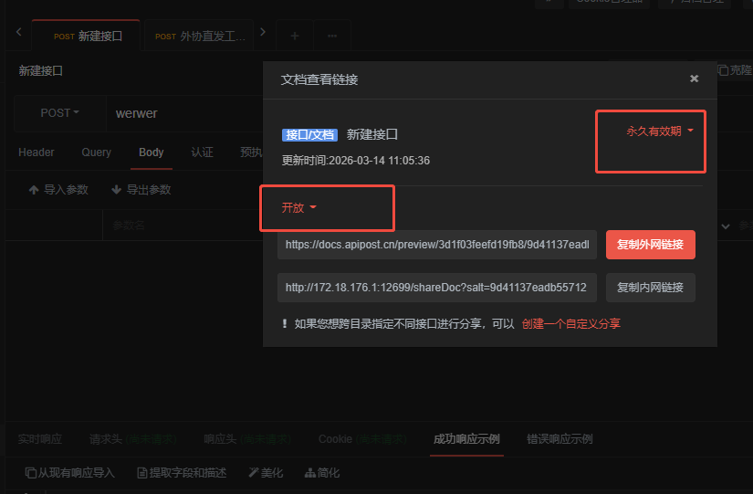The image size is (753, 494).
Task: Open the 开放 access dropdown
Action: pos(298,207)
